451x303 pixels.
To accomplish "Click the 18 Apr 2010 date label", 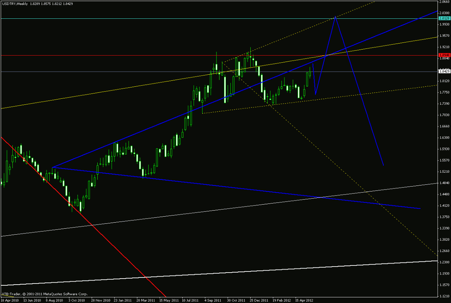I will click(10, 300).
